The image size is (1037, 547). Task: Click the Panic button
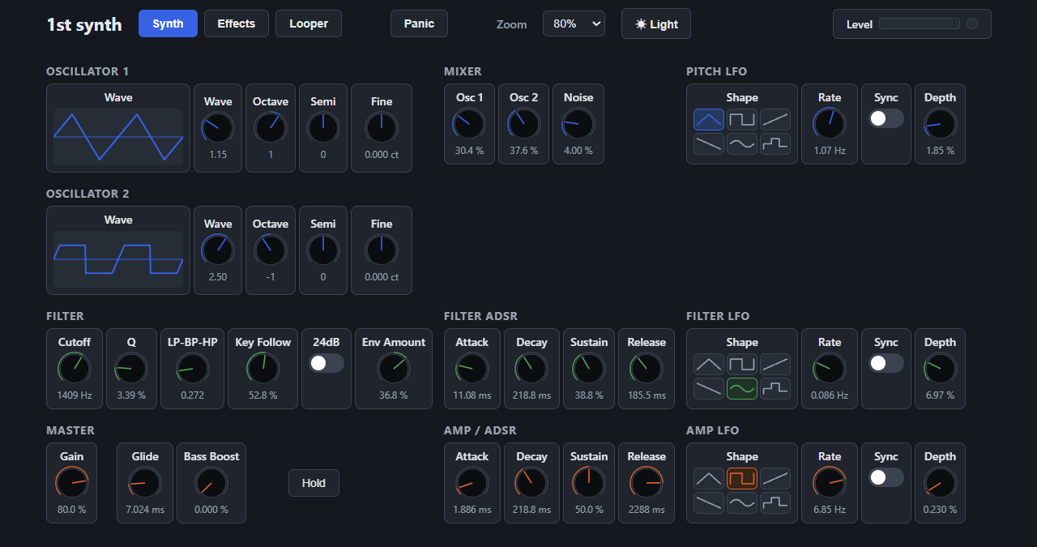[419, 24]
